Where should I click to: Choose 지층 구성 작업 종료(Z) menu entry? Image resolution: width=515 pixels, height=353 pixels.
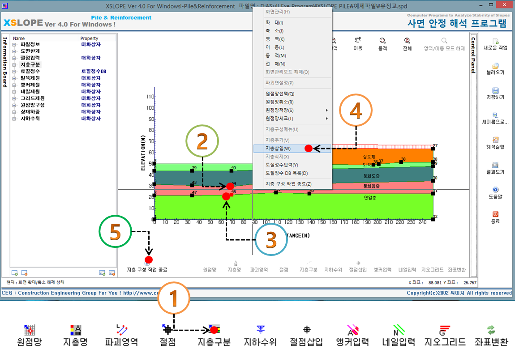click(292, 184)
